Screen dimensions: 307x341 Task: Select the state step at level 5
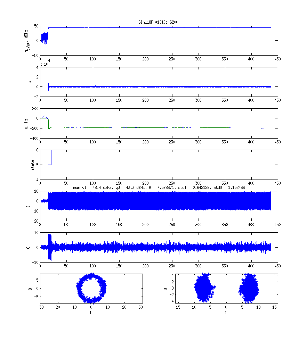click(x=50, y=165)
